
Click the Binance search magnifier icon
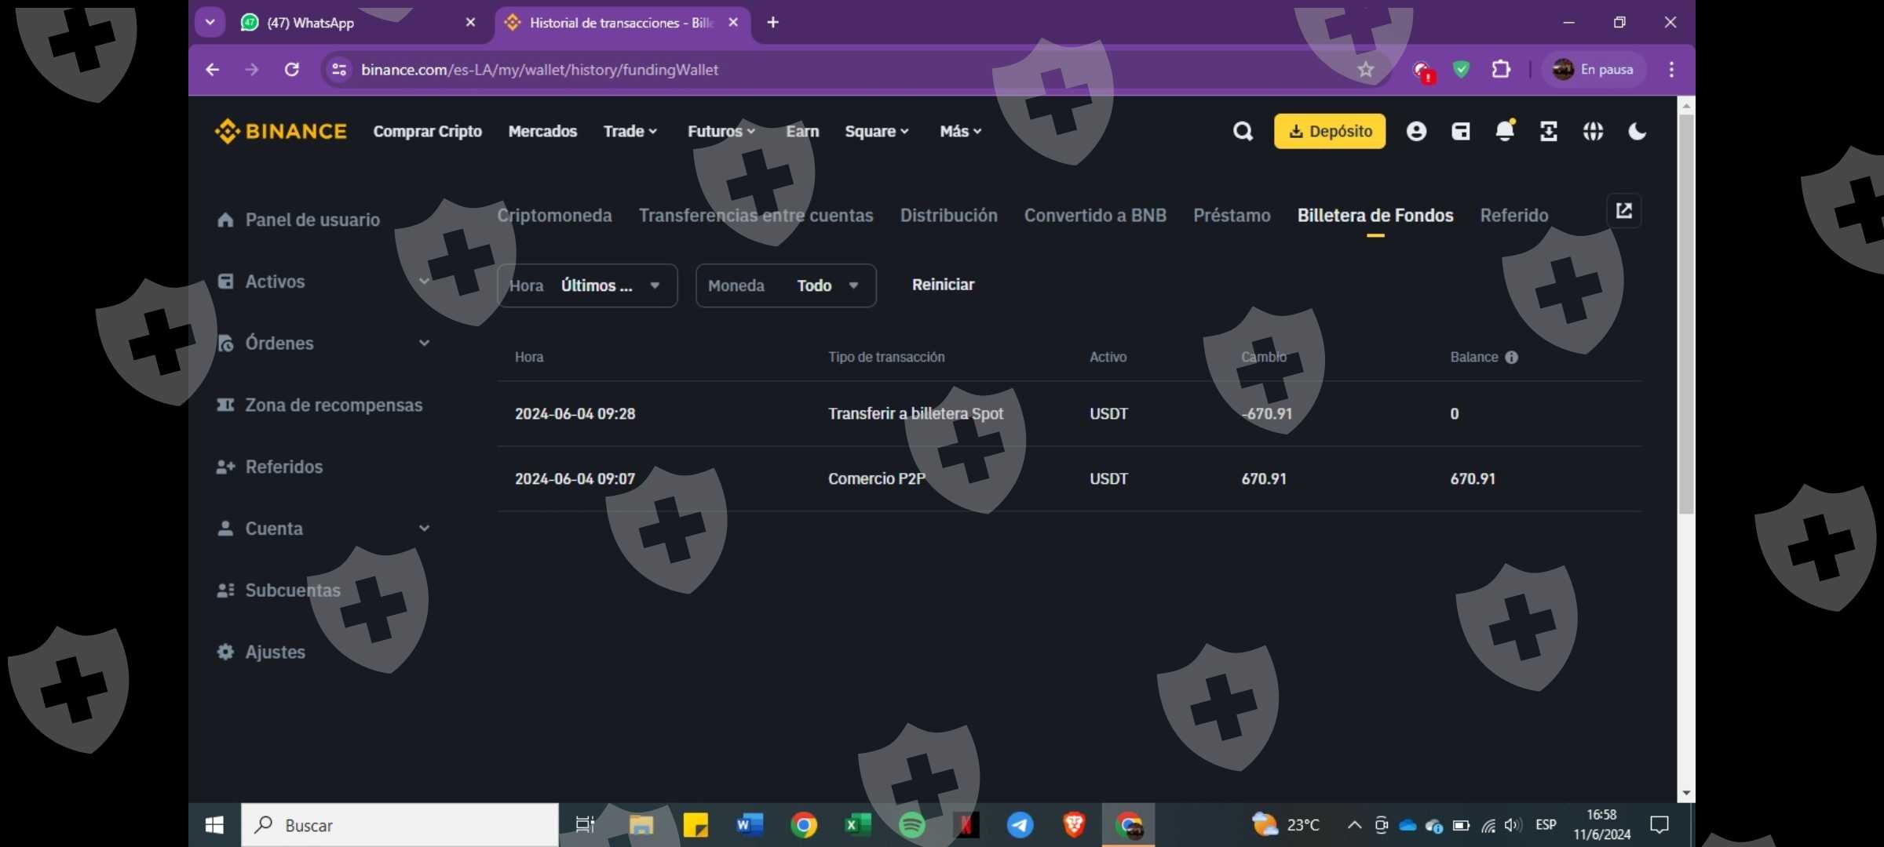1242,131
